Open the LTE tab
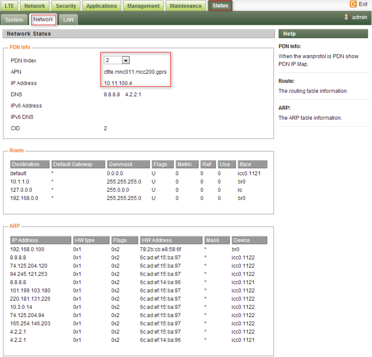Screen dimensions: 372x357 point(9,6)
